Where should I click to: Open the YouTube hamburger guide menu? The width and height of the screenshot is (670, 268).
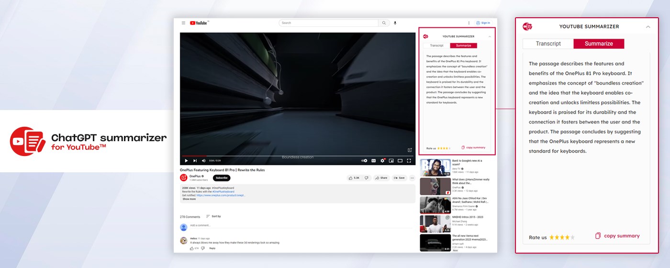coord(183,23)
